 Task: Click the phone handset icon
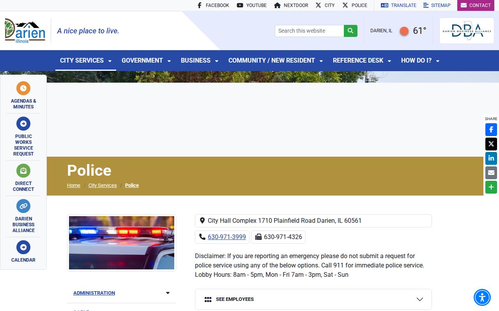click(x=202, y=237)
